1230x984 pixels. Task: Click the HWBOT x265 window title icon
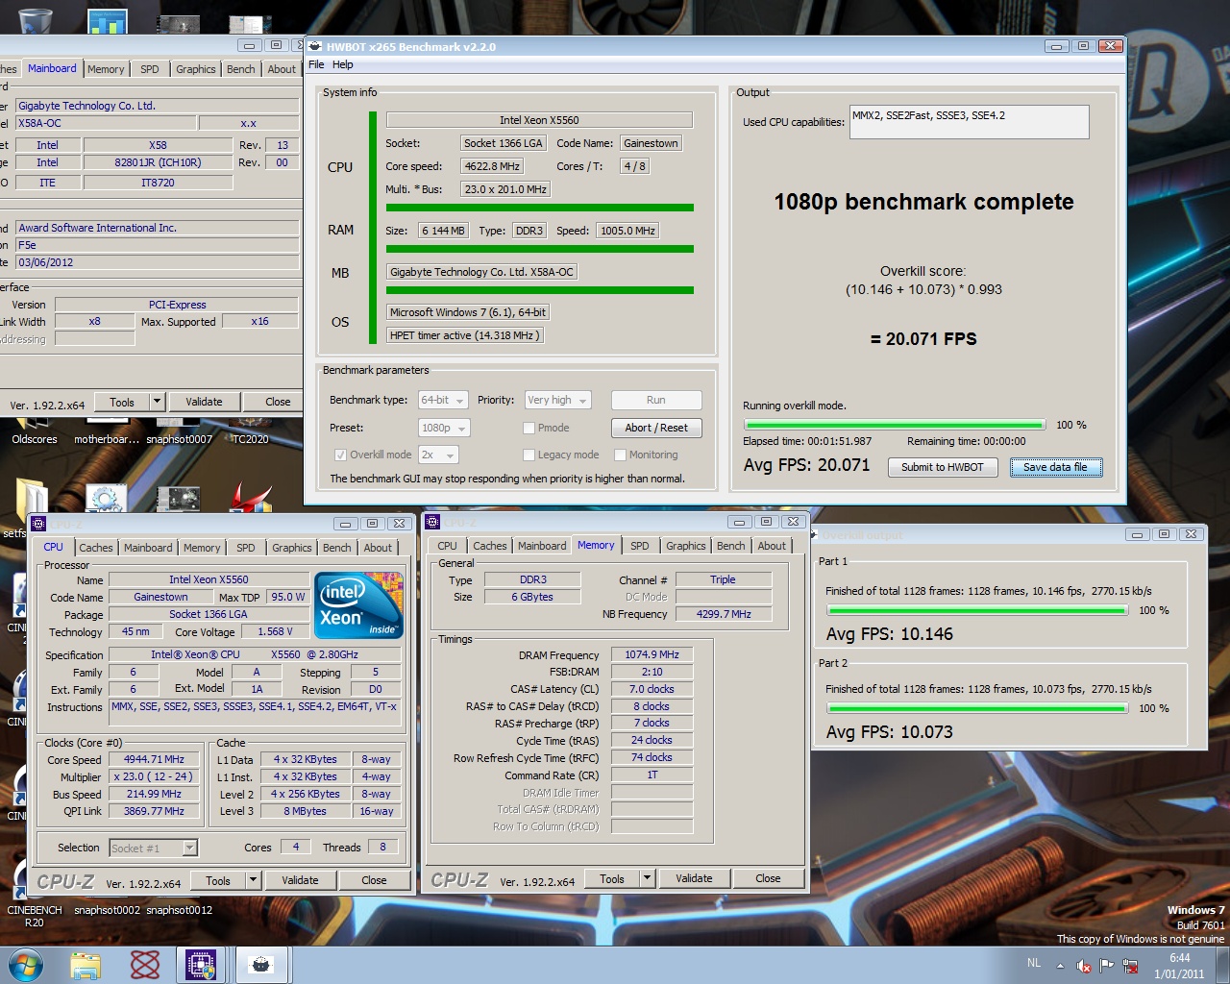pos(314,46)
